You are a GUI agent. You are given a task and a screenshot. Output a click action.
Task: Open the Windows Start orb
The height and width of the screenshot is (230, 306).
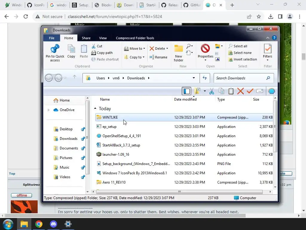tap(8, 224)
